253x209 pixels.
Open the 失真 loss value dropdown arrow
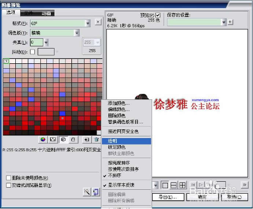pyautogui.click(x=46, y=43)
